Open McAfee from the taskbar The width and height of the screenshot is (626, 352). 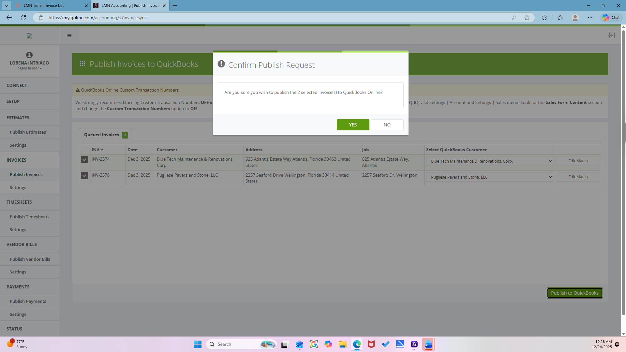(371, 344)
